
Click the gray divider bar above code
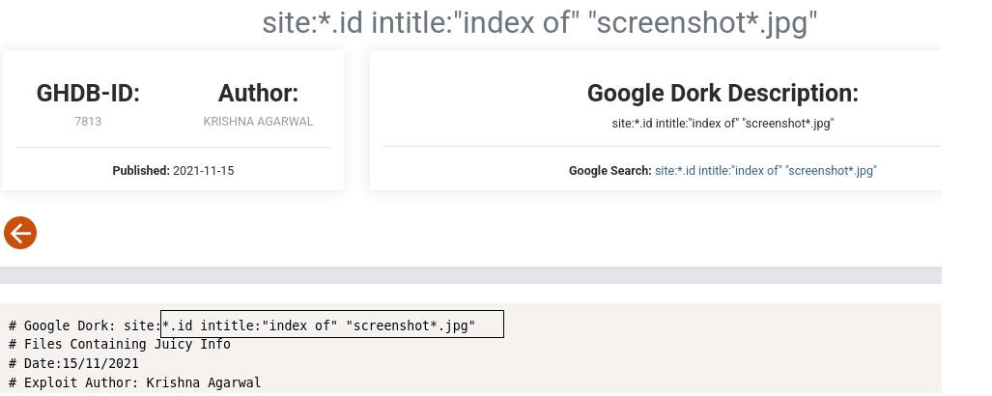point(470,275)
